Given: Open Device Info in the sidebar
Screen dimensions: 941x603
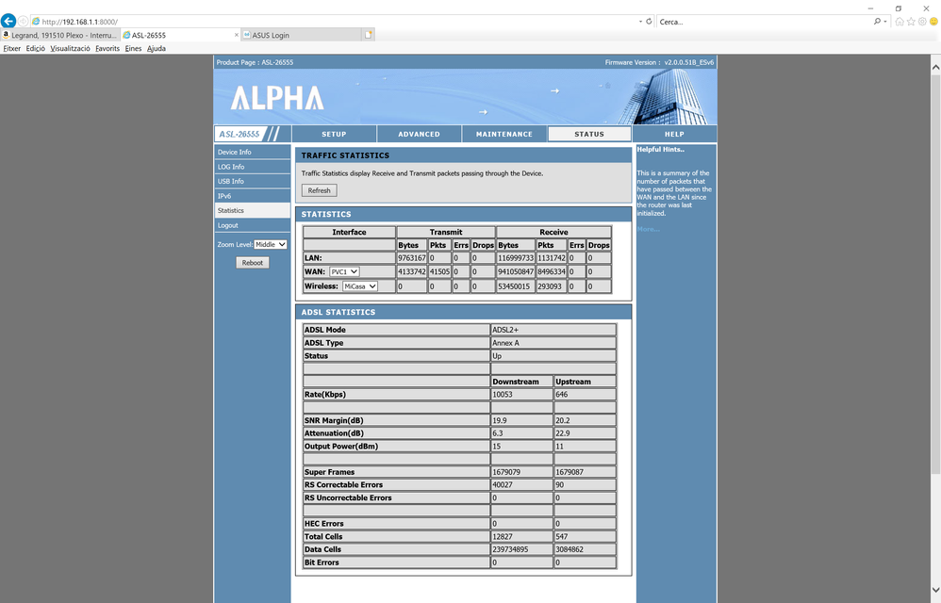Looking at the screenshot, I should (x=235, y=152).
